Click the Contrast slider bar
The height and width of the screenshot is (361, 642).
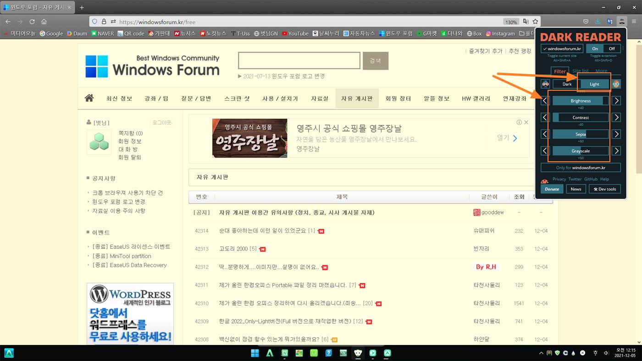[581, 118]
